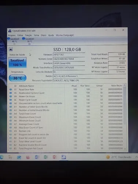Screen dimensions: 138x184
Task: Select the Uncorrectable sectors count when read/write row
Action: click(x=66, y=103)
